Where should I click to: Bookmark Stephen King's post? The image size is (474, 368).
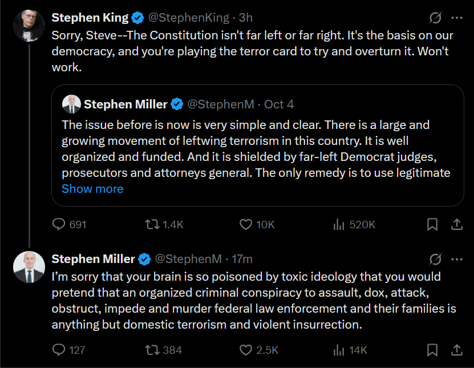coord(433,225)
